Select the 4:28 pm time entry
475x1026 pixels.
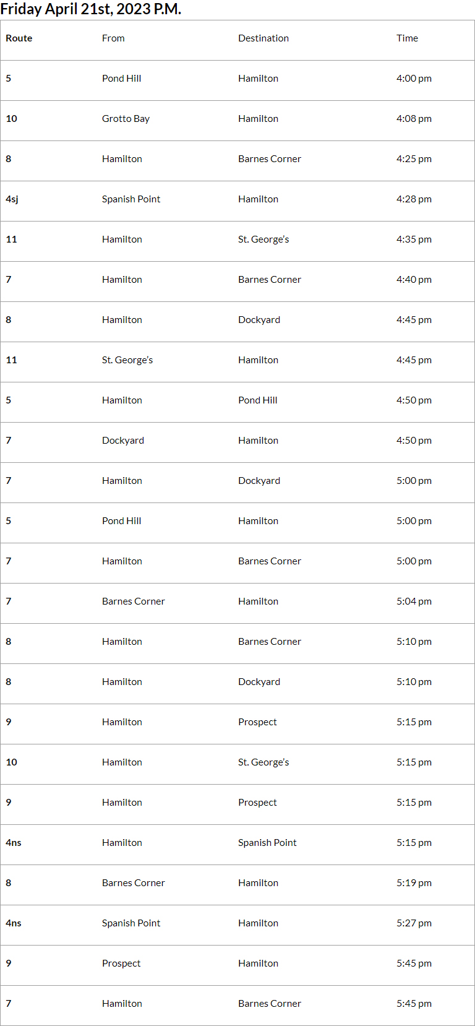(x=414, y=199)
